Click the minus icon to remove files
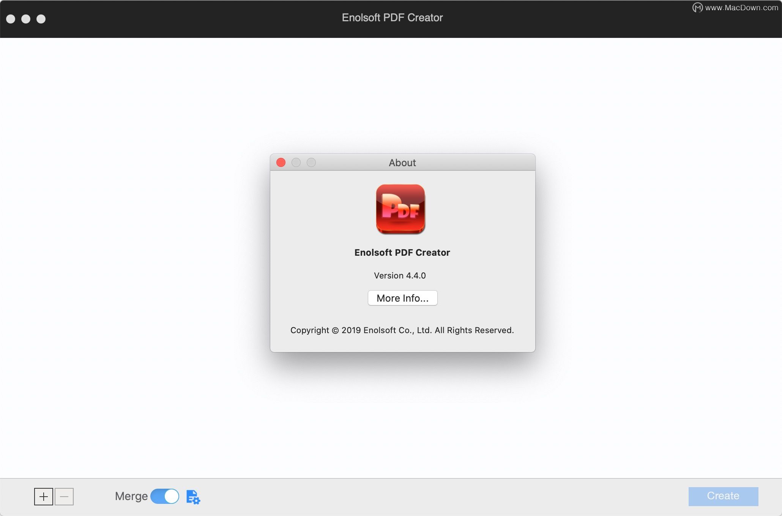Image resolution: width=782 pixels, height=516 pixels. coord(64,497)
